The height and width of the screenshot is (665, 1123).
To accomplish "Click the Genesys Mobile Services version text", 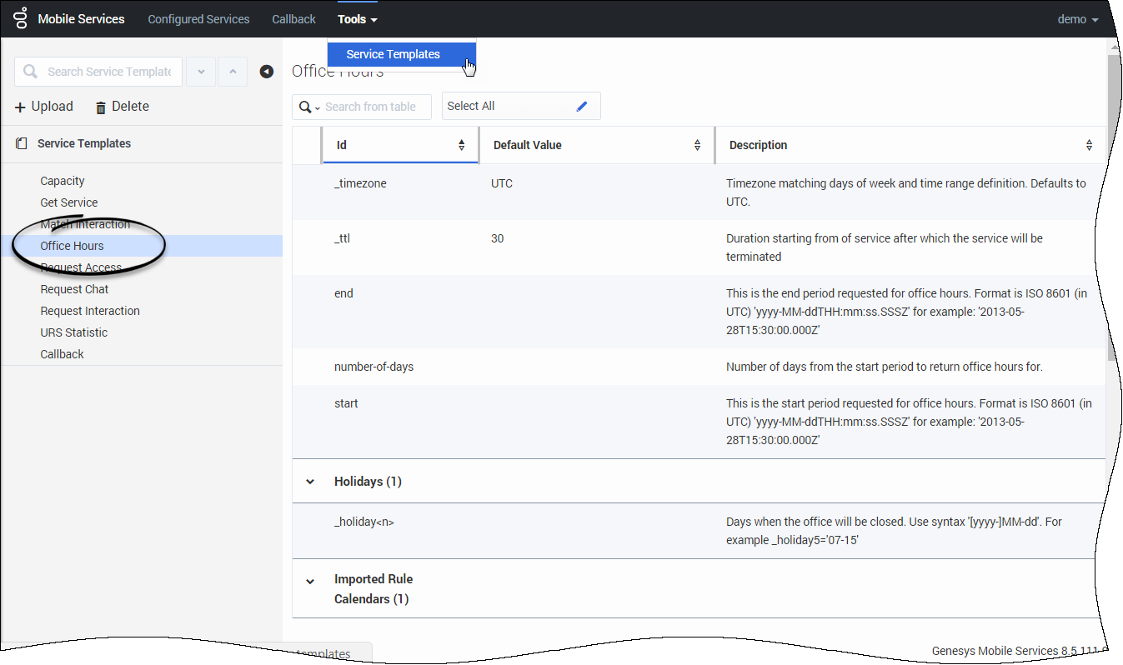I will click(1019, 651).
